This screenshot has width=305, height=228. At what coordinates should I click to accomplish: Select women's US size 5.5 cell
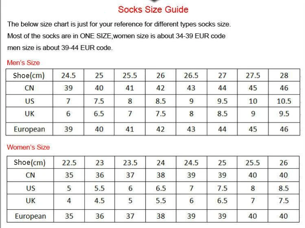100,188
